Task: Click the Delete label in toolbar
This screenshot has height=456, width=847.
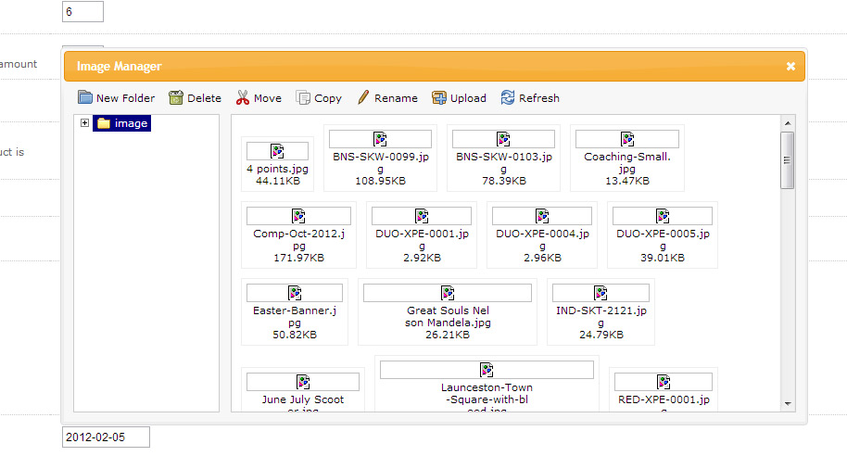Action: click(x=204, y=98)
